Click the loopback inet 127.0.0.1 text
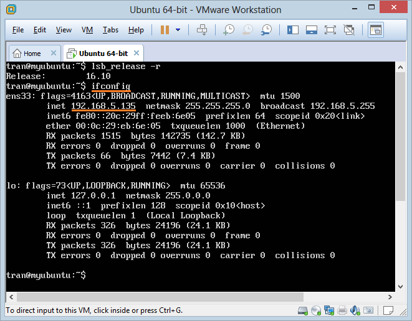 click(x=81, y=195)
